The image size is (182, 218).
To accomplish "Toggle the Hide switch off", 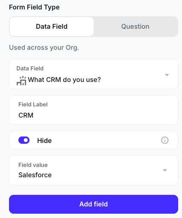I will pos(24,140).
